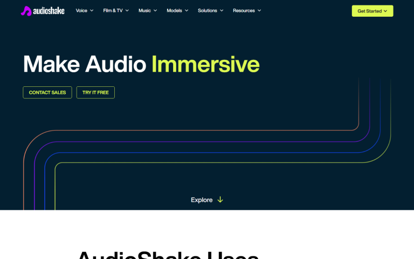
Task: Expand the chevron next to Voice
Action: coord(92,11)
